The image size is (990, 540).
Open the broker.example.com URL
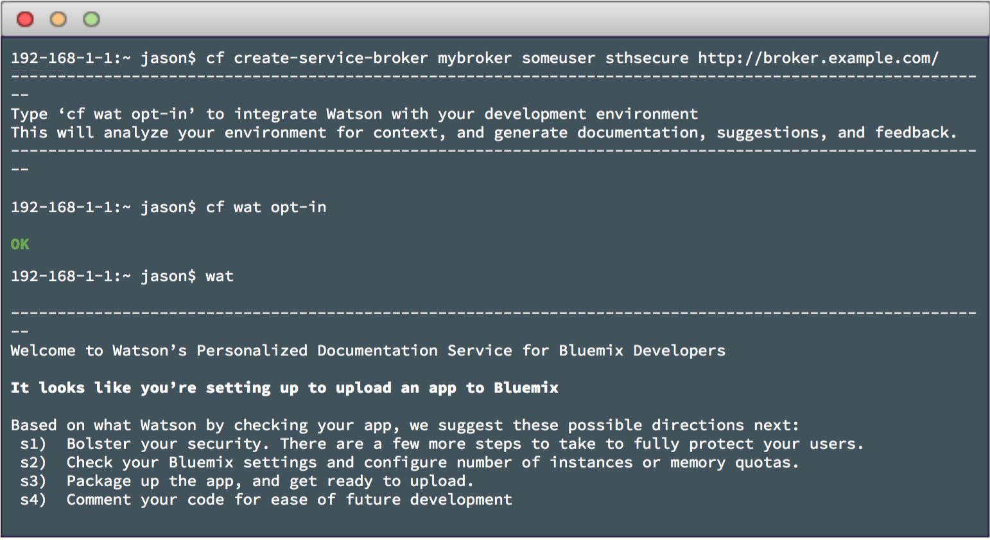pos(818,58)
